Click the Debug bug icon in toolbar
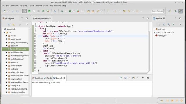The image size is (186, 104). pyautogui.click(x=62, y=11)
